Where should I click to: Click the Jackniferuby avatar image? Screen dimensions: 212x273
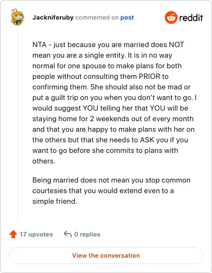pyautogui.click(x=17, y=17)
